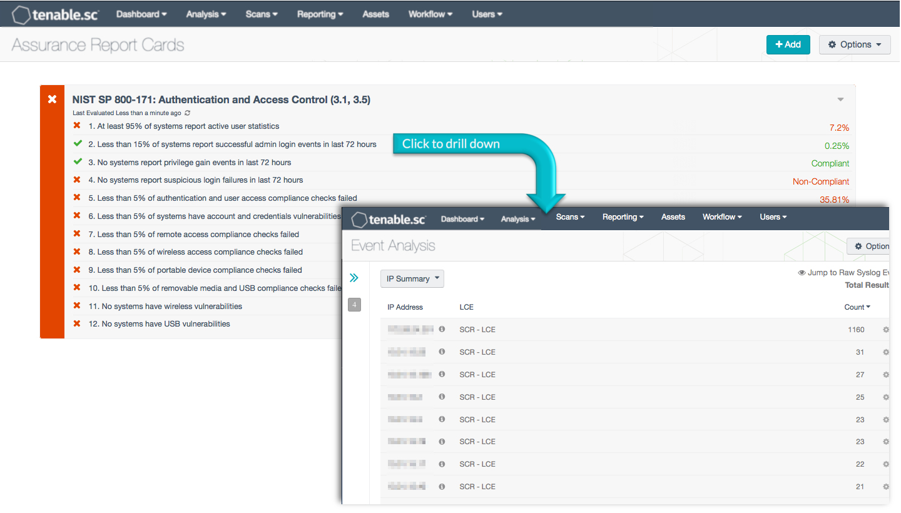Click the 35.81% result value
Image resolution: width=901 pixels, height=513 pixels.
835,200
